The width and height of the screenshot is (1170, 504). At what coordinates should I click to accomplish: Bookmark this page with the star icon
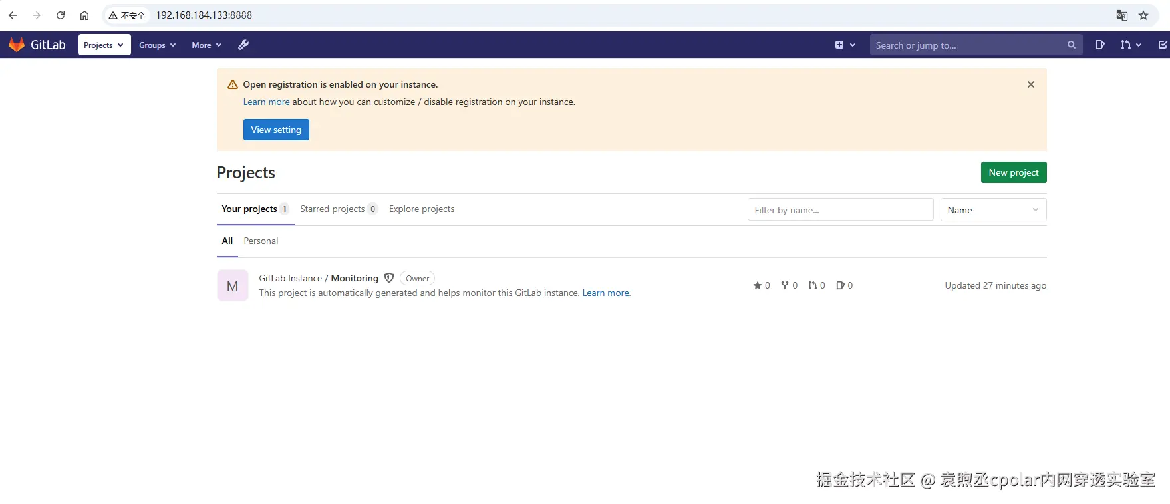click(x=1143, y=15)
